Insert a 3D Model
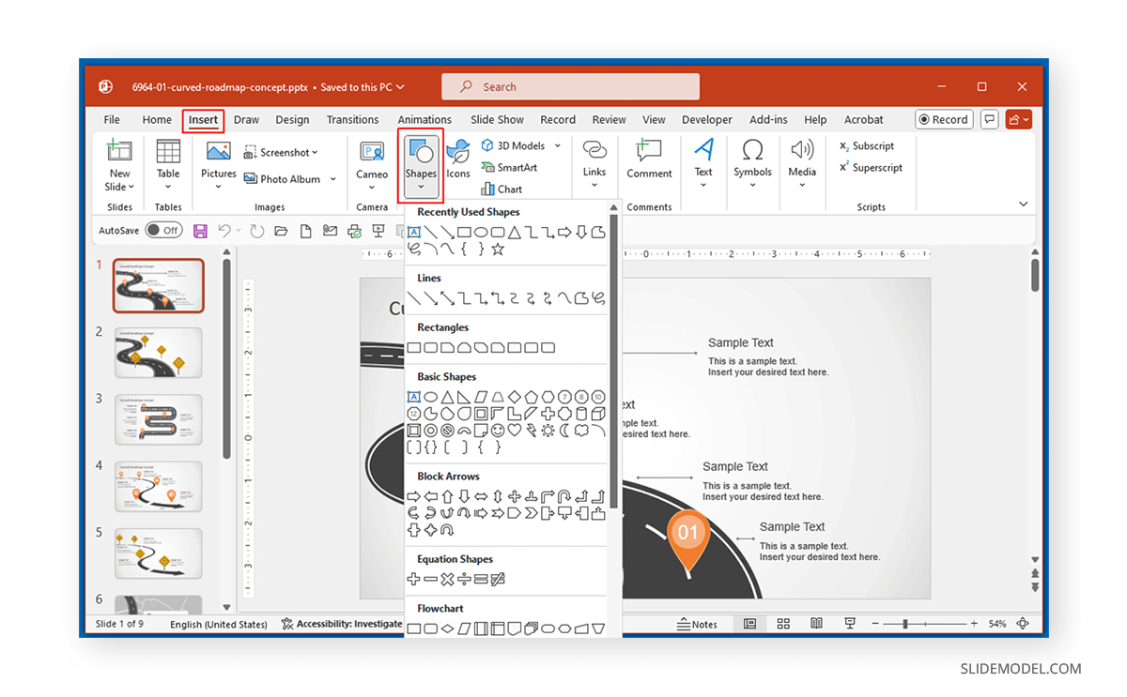This screenshot has height=697, width=1127. tap(515, 145)
